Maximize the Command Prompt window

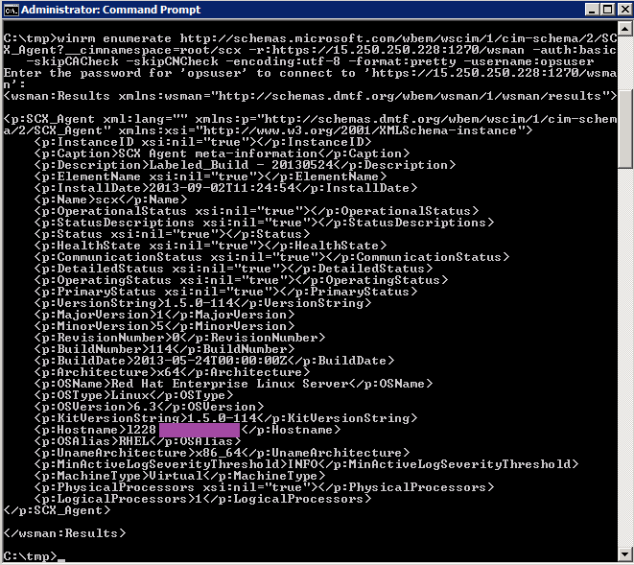pyautogui.click(x=608, y=10)
